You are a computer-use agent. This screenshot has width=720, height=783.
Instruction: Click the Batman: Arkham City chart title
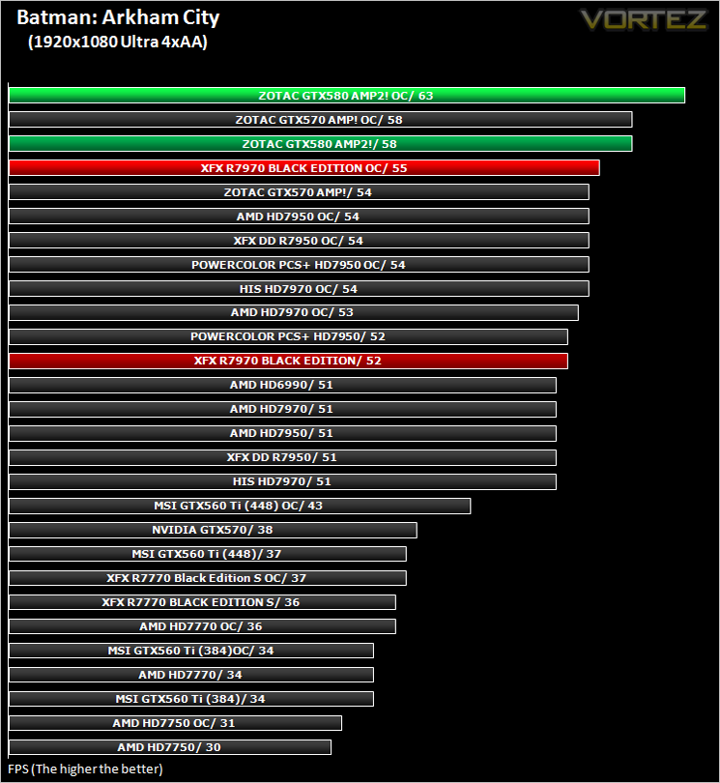tap(118, 18)
